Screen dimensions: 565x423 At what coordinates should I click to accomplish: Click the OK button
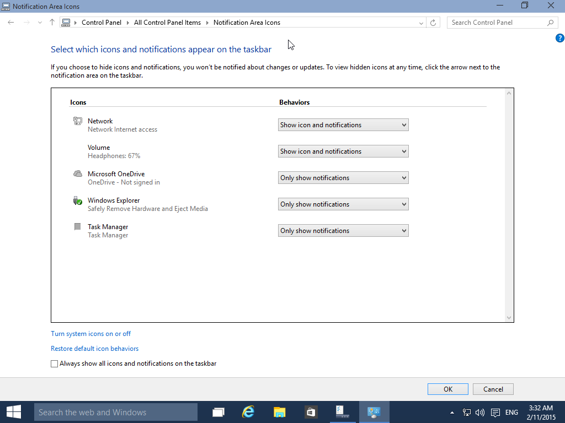[448, 389]
